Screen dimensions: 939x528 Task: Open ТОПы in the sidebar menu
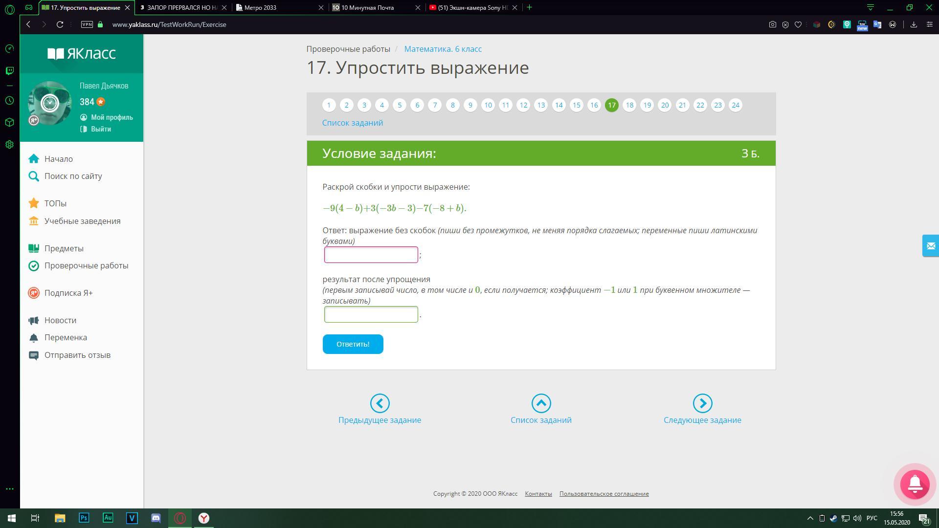pos(48,203)
